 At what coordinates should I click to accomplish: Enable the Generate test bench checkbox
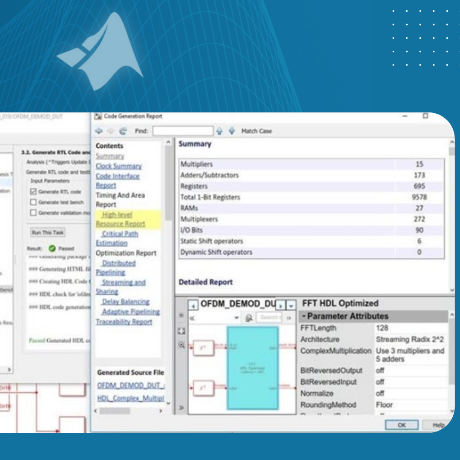tap(33, 202)
